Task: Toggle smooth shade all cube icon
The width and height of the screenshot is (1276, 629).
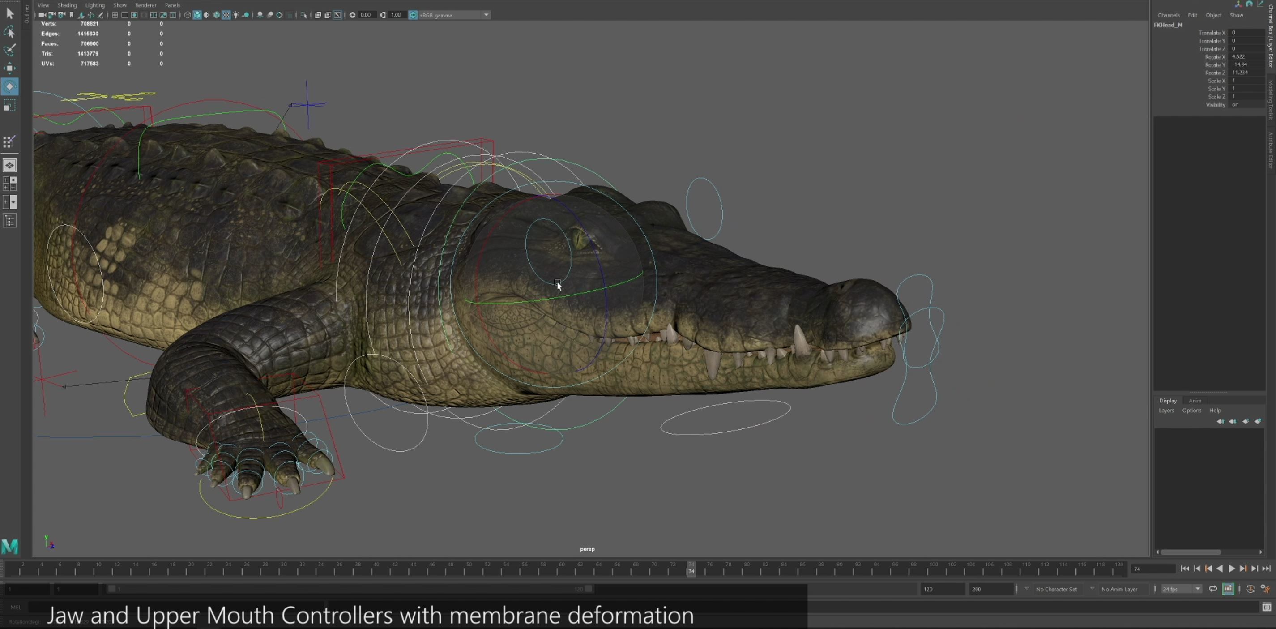Action: 198,15
